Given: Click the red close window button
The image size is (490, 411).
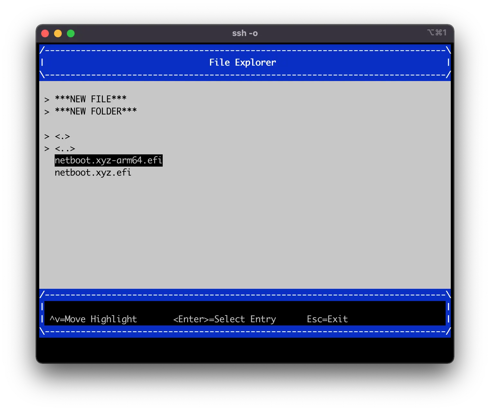Looking at the screenshot, I should pos(45,33).
